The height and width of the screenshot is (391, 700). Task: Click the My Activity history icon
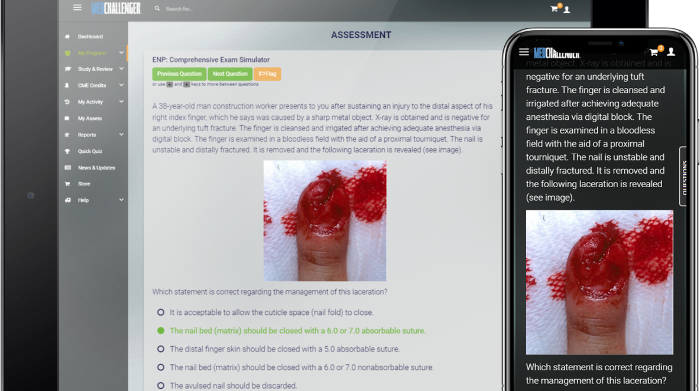coord(67,102)
